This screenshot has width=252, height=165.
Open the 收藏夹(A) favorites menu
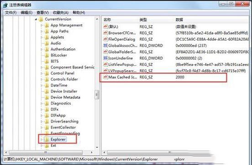pyautogui.click(x=61, y=12)
